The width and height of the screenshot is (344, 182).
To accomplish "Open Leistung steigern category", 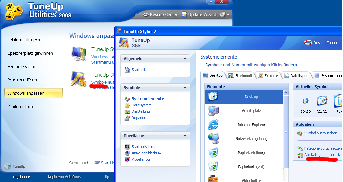I will [x=24, y=40].
